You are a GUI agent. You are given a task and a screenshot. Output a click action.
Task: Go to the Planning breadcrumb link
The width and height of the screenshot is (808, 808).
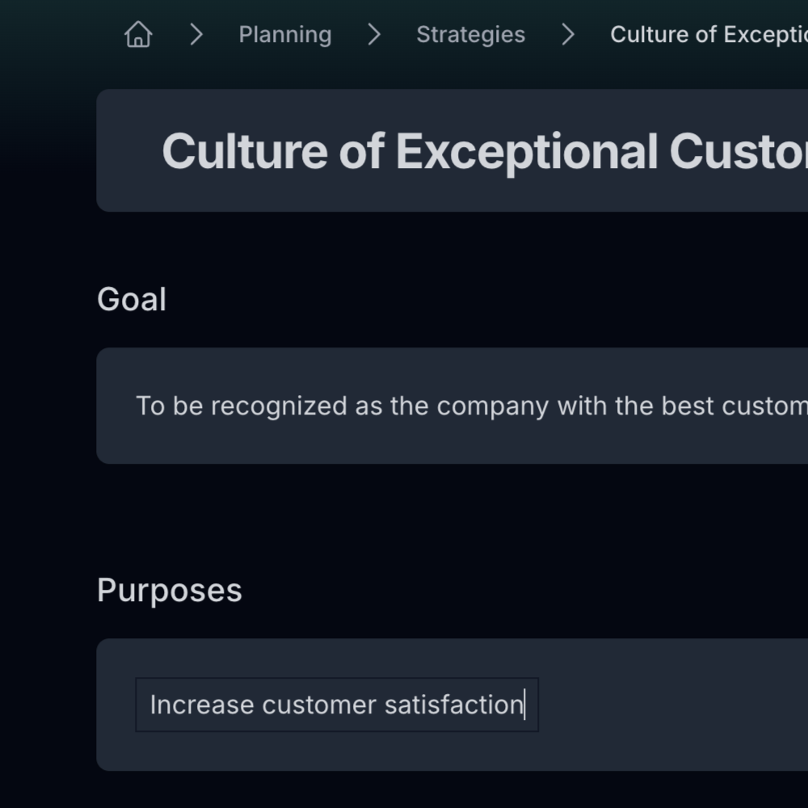pos(285,35)
